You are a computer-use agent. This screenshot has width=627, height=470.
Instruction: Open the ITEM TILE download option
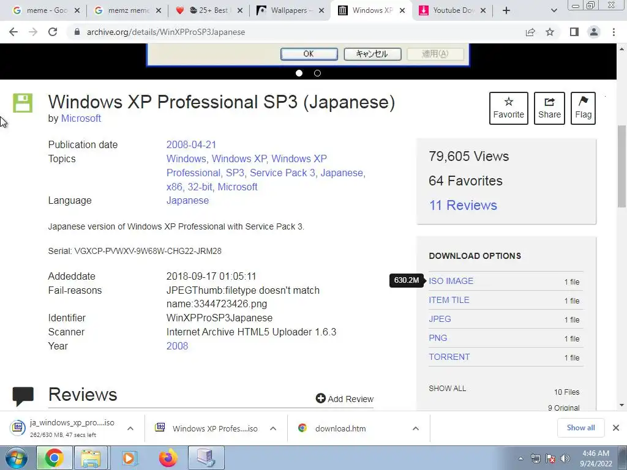449,300
